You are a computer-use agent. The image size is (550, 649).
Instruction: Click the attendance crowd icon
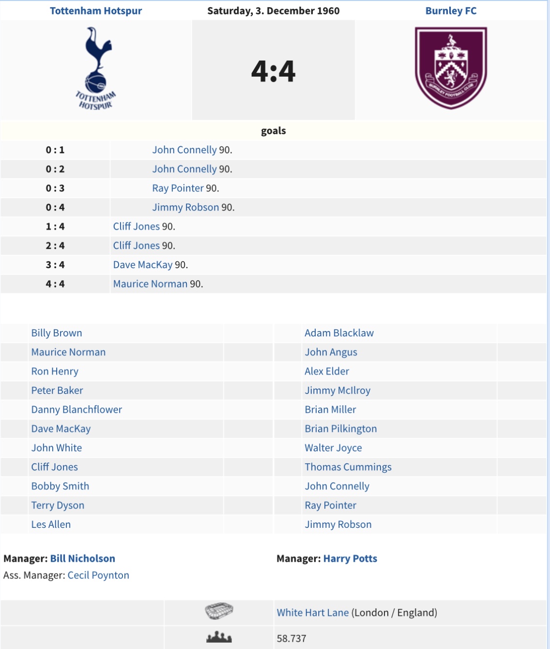219,637
